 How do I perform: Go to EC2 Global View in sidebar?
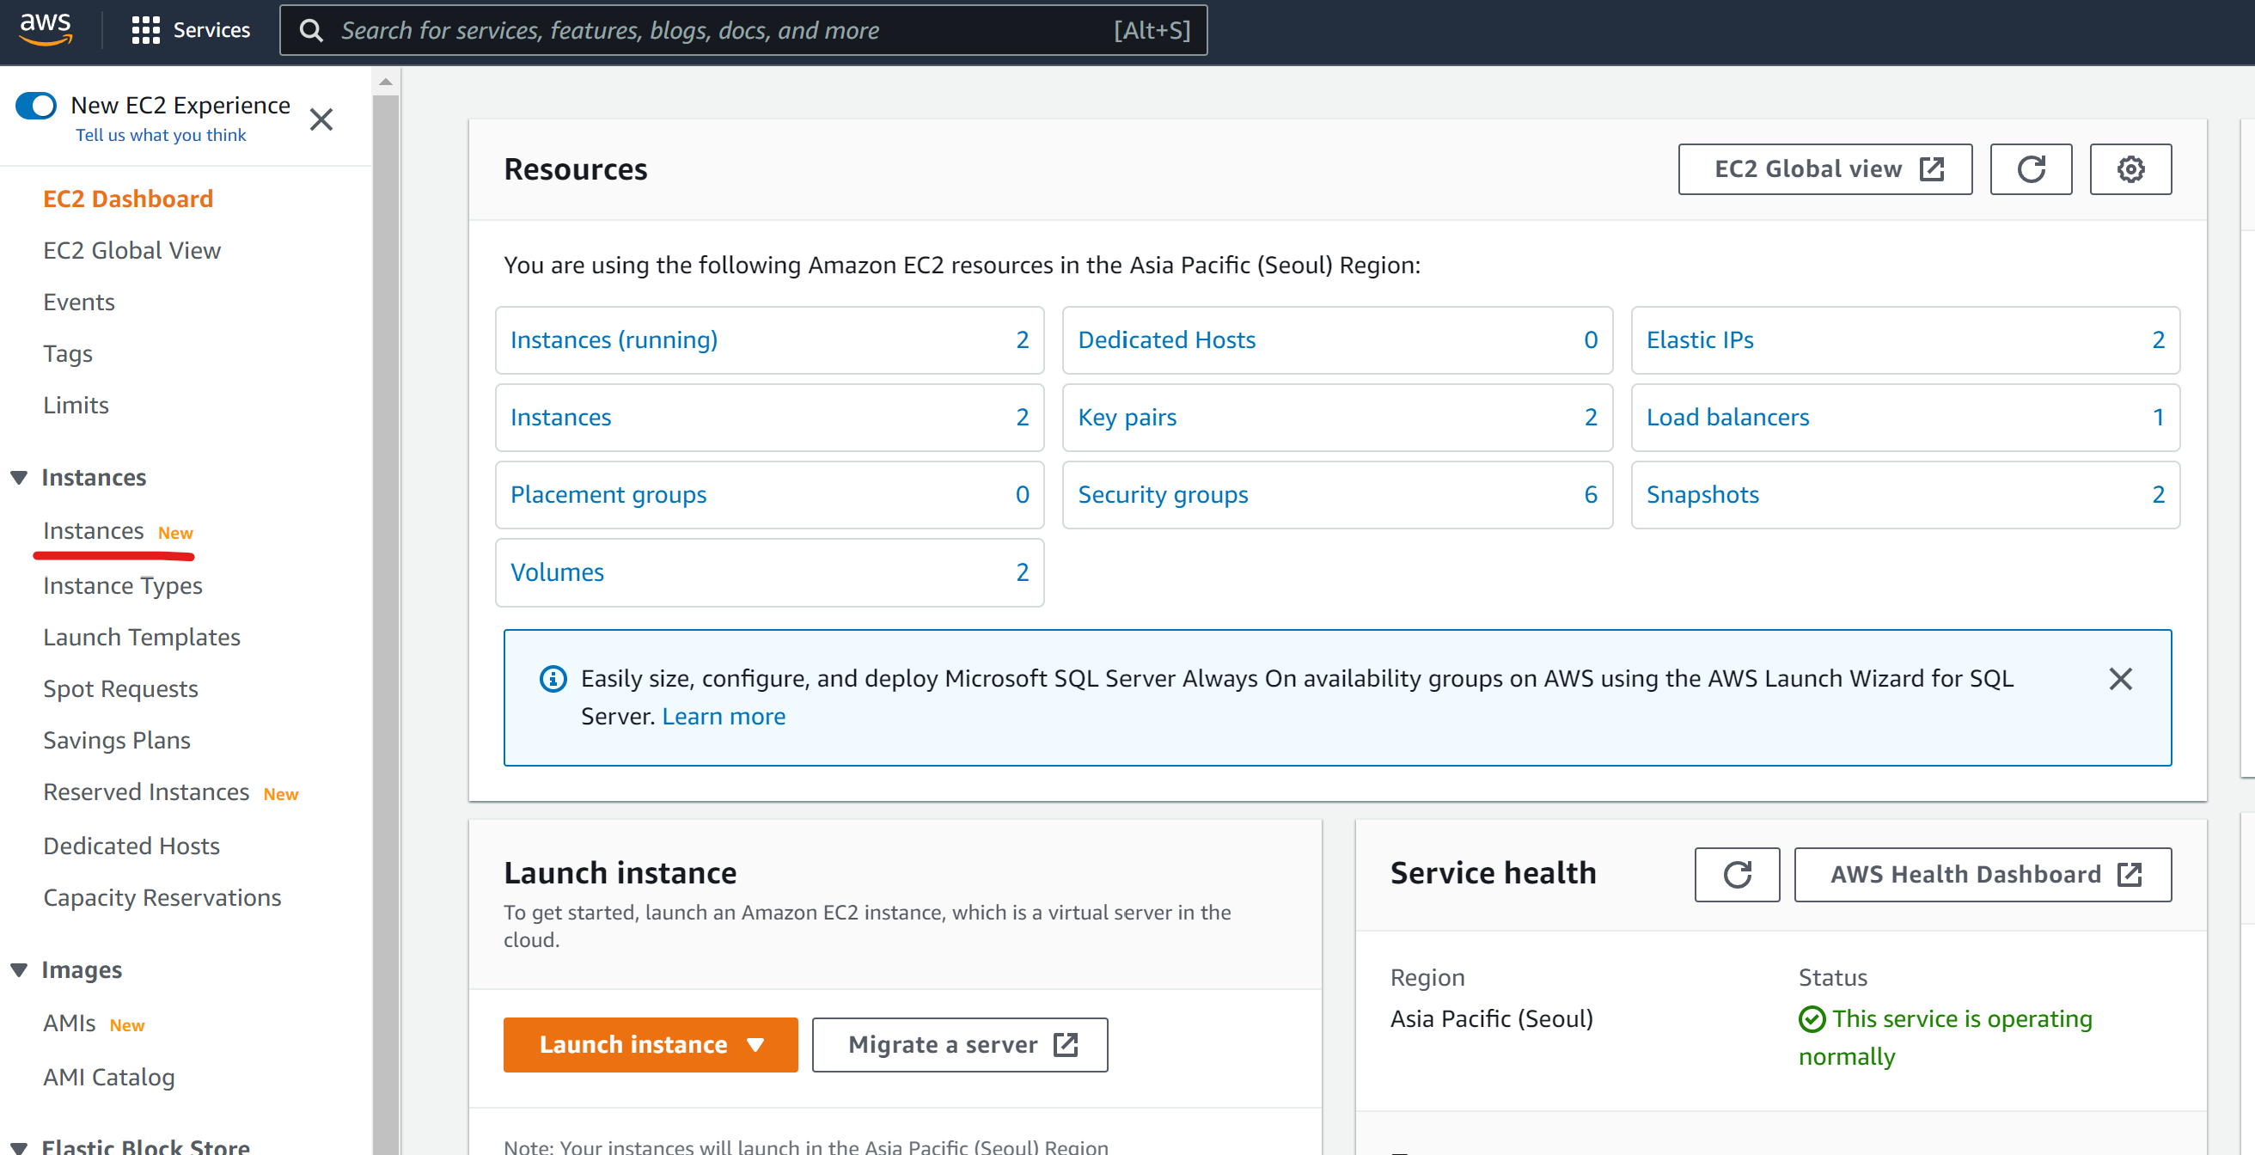131,250
